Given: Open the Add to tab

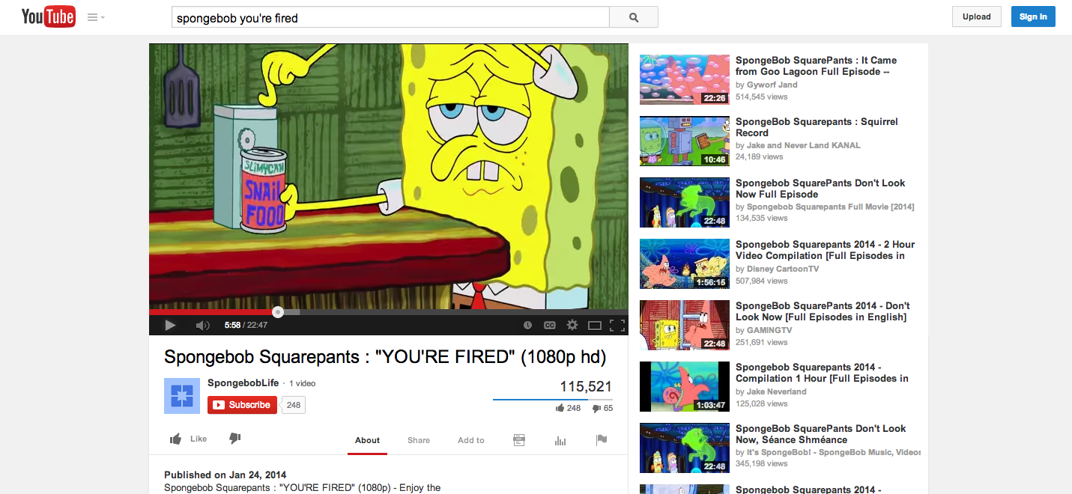Looking at the screenshot, I should point(471,440).
